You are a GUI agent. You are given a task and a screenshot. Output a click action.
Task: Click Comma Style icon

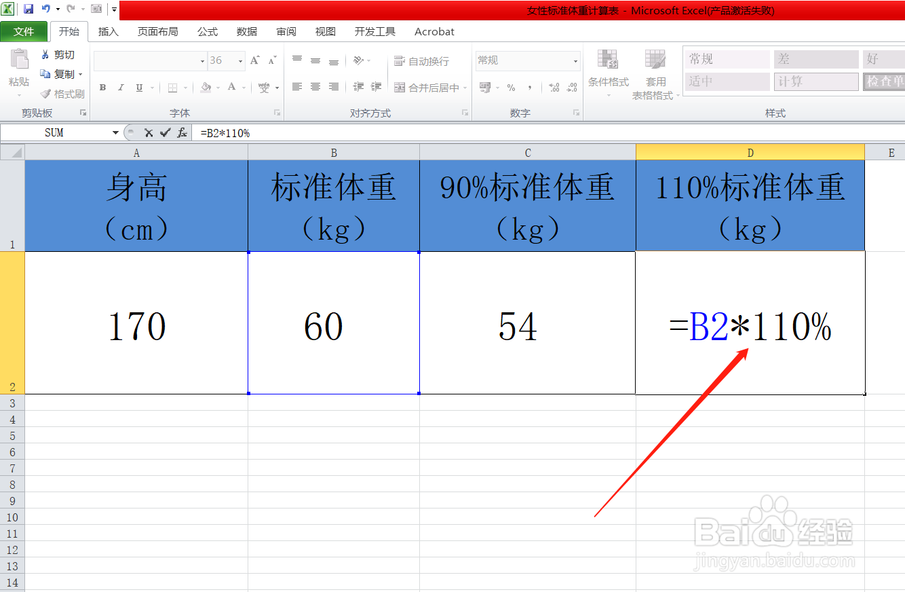pos(530,88)
